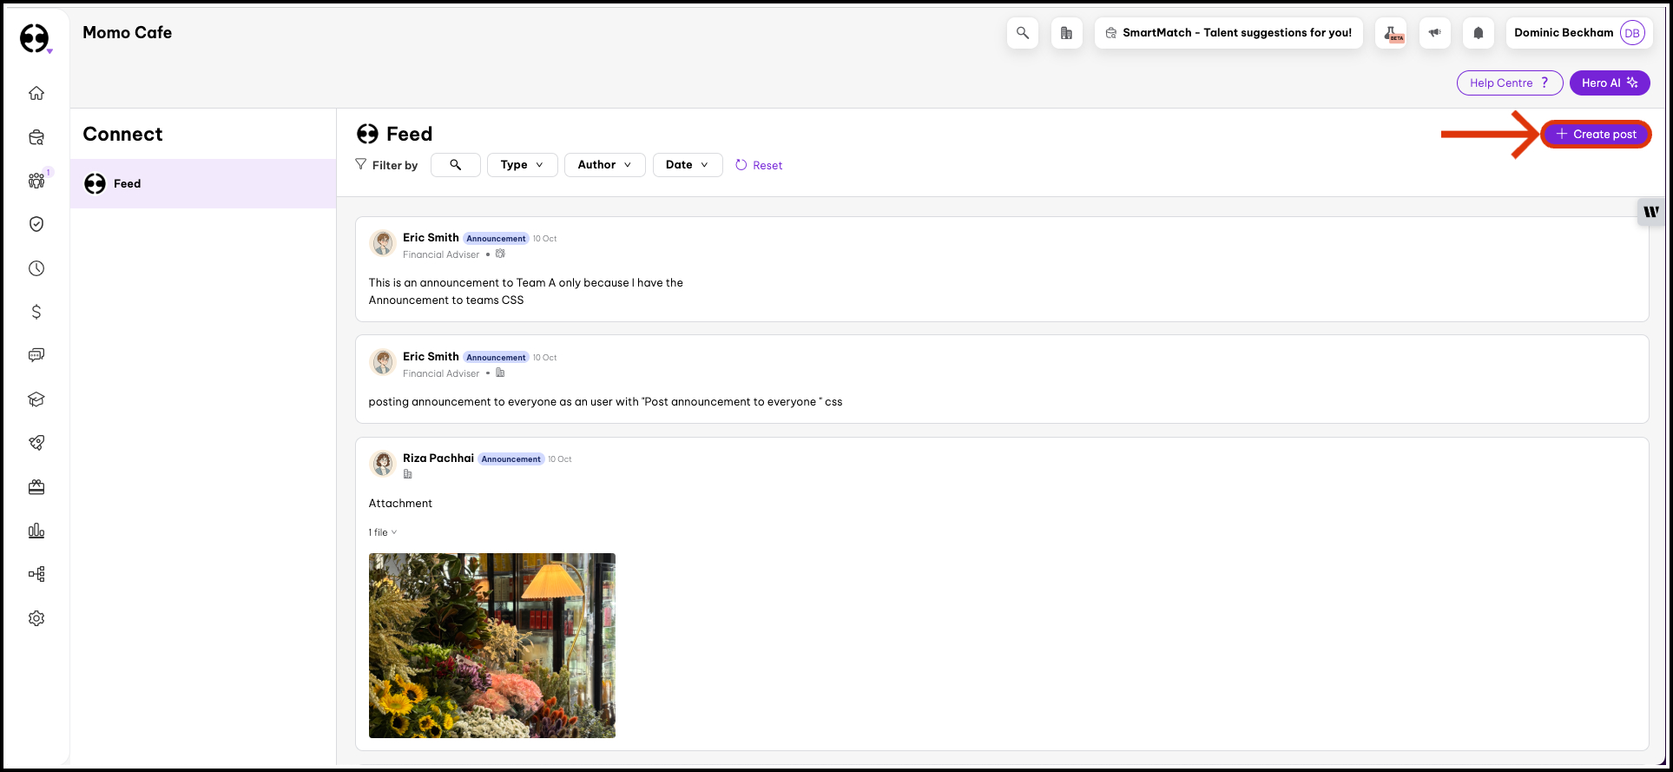The width and height of the screenshot is (1673, 772).
Task: Open the Date filter dropdown
Action: pos(687,165)
